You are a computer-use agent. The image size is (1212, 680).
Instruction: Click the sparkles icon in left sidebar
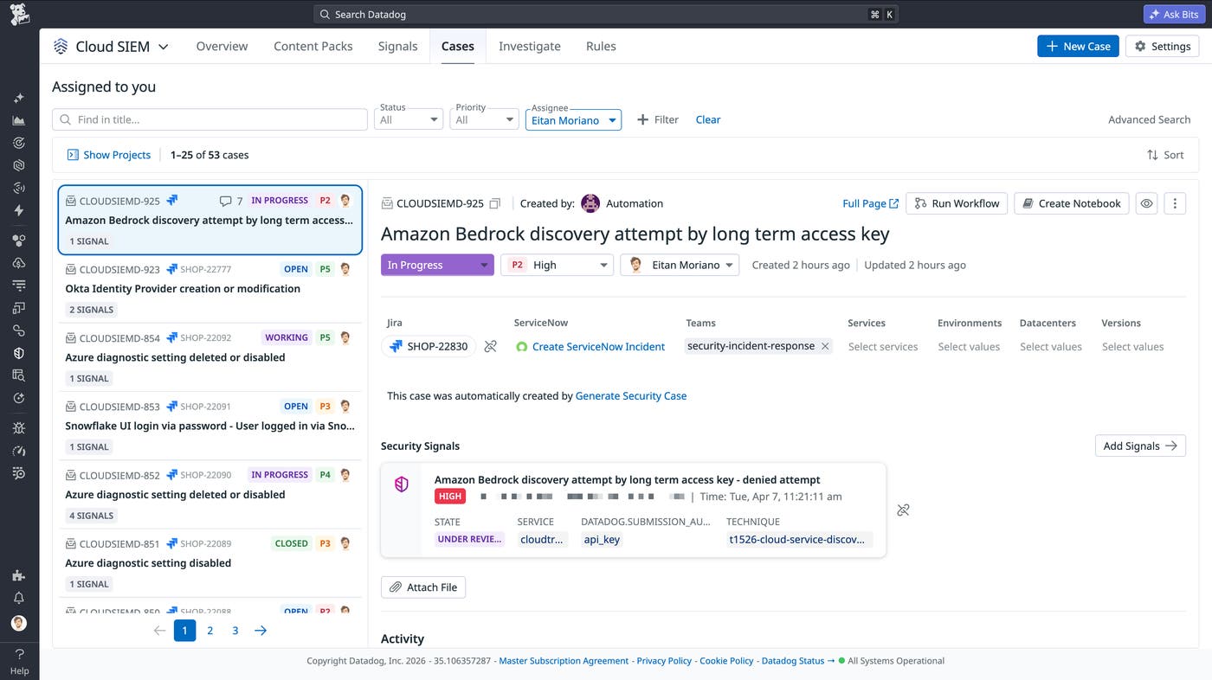[x=19, y=98]
